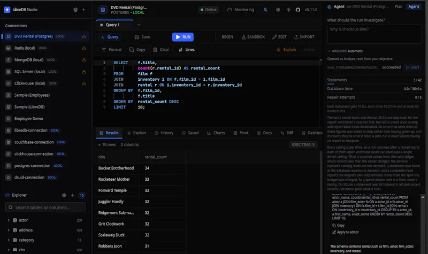The image size is (428, 254).
Task: Click Format in editor toolbar
Action: pos(111,50)
